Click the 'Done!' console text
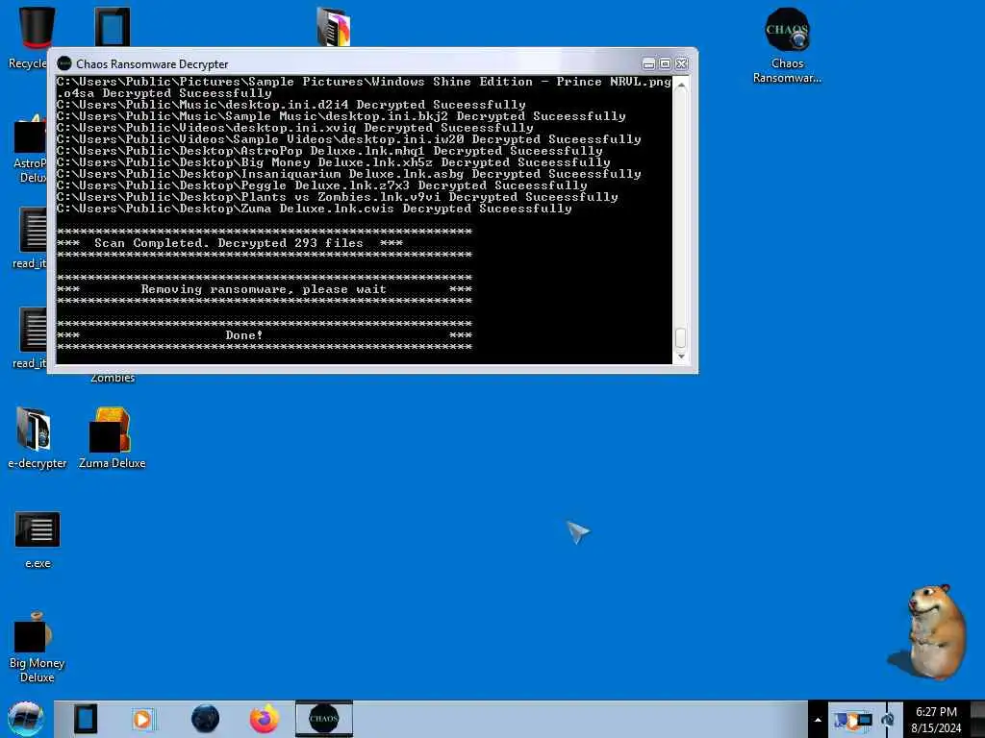 243,335
